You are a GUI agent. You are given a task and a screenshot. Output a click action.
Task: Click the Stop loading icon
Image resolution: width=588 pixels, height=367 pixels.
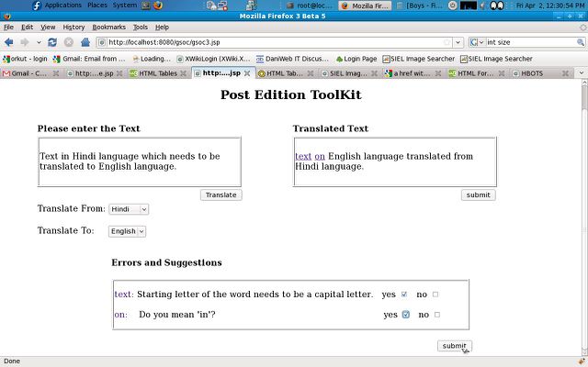pos(69,42)
